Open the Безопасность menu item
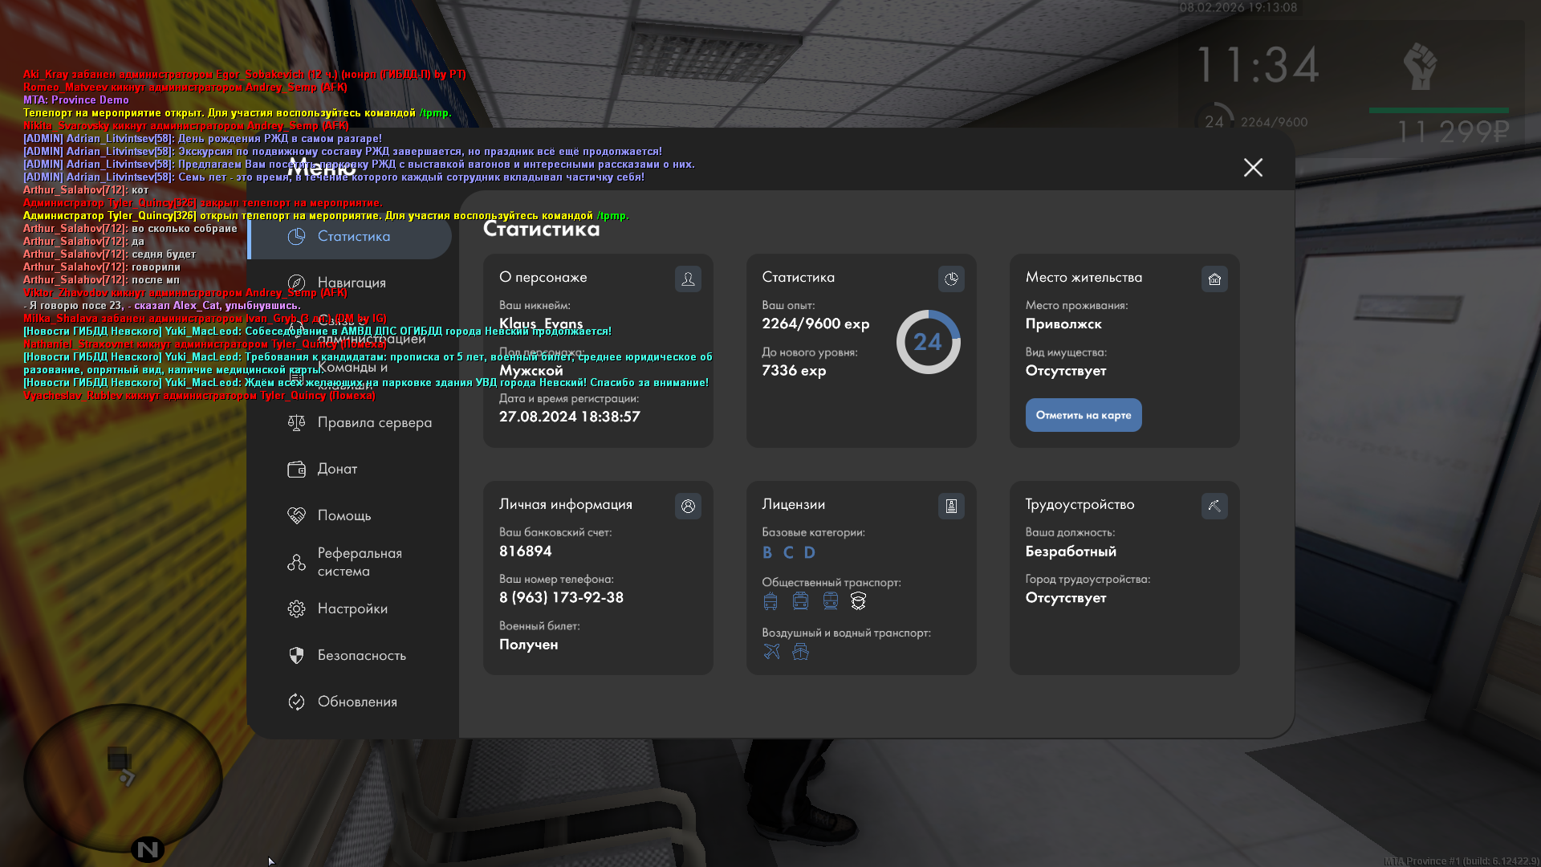Viewport: 1541px width, 867px height. [x=361, y=655]
